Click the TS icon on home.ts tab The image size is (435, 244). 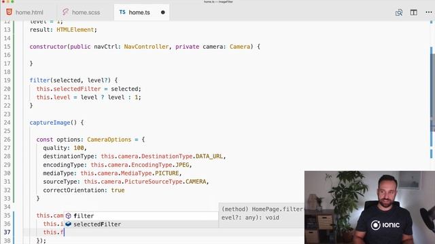click(122, 12)
